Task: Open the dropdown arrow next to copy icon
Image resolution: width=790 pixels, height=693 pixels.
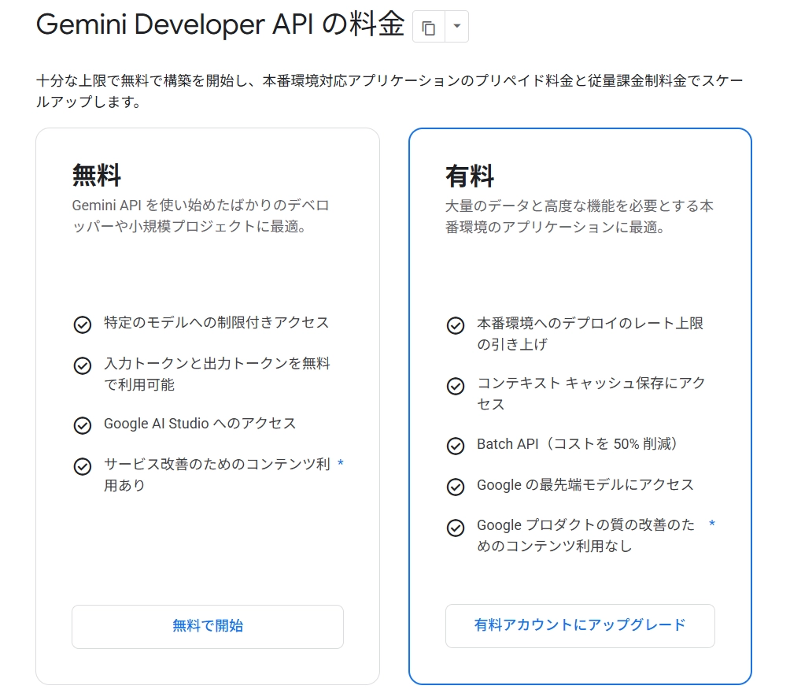Action: point(457,27)
